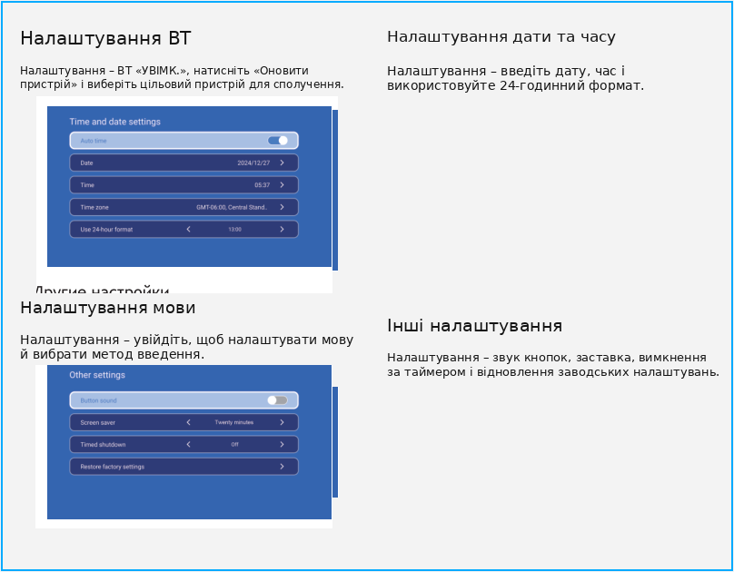
Task: Click GMT-06:00 Central Stand.. value
Action: (232, 207)
